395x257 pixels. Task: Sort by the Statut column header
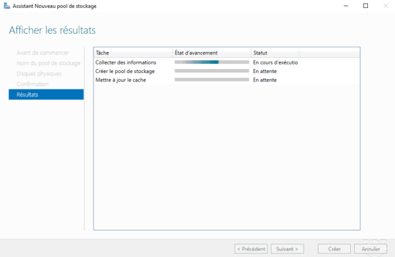(x=275, y=53)
